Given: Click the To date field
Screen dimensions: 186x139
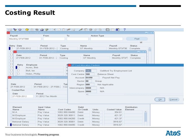Looking at the screenshot, I should click(78, 39).
